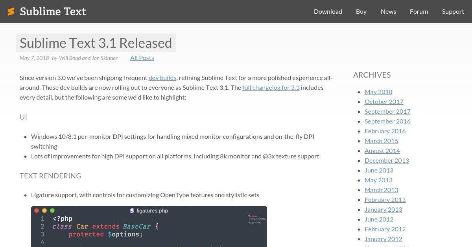Follow the dev builds link
Viewport: 472px width, 247px height.
[162, 78]
